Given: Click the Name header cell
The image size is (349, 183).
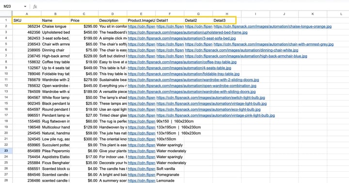Looking at the screenshot, I should 55,20.
